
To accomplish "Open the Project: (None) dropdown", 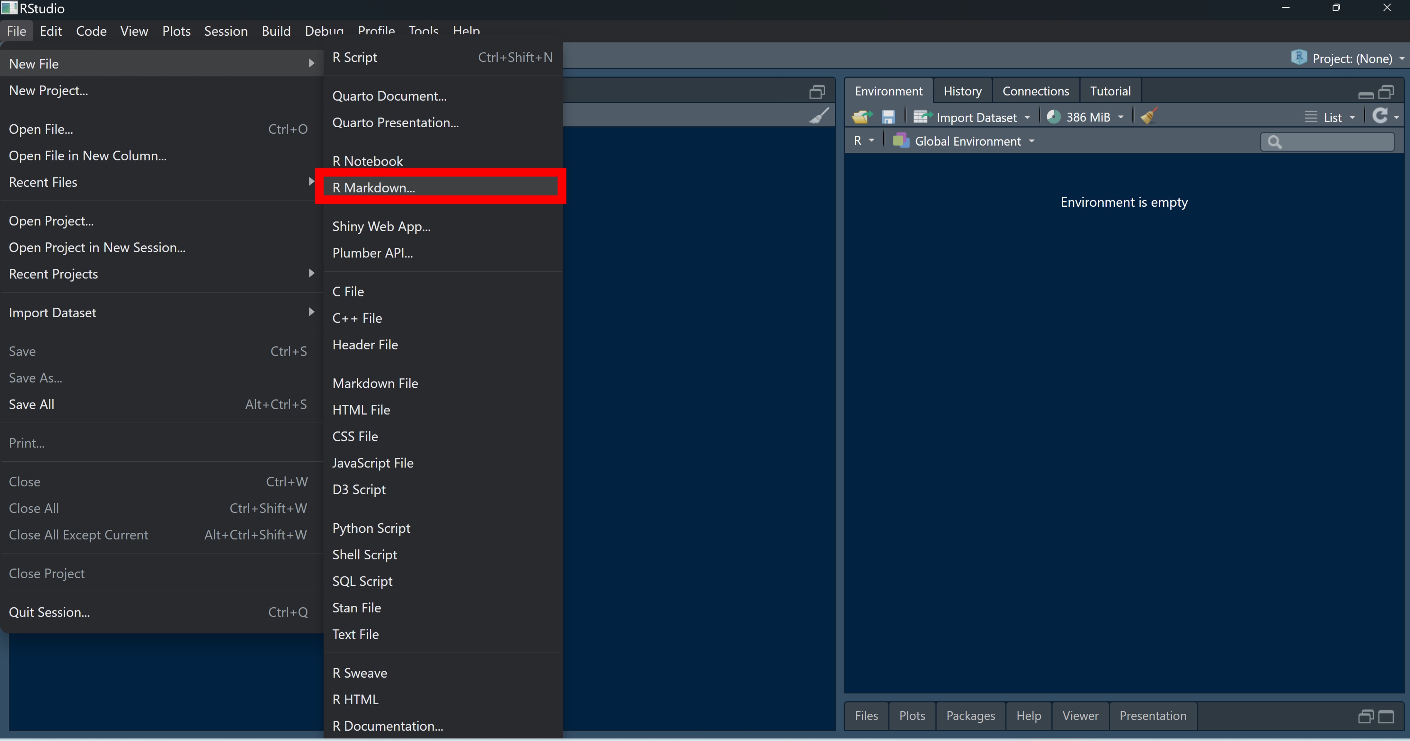I will (1348, 58).
